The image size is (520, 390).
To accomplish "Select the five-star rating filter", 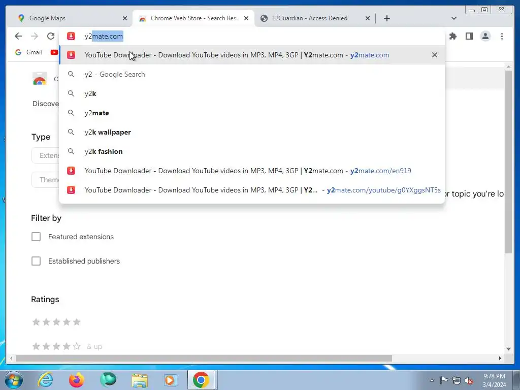I will [56, 321].
